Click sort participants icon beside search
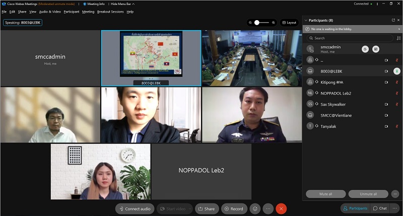The width and height of the screenshot is (403, 216). tap(398, 38)
